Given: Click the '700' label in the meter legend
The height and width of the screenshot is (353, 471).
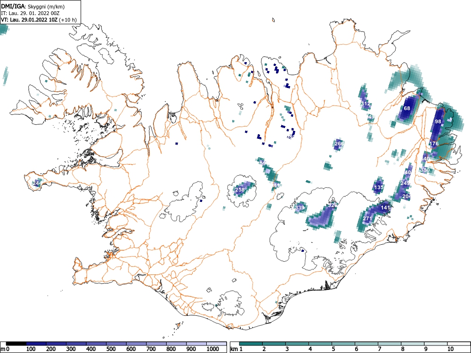Looking at the screenshot, I should pos(151,349).
